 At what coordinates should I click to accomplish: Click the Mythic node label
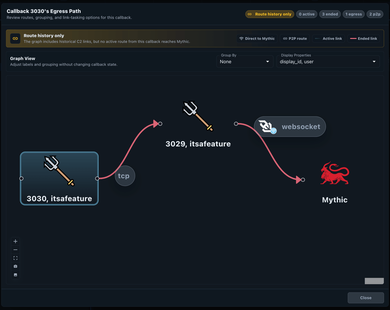[x=335, y=200]
